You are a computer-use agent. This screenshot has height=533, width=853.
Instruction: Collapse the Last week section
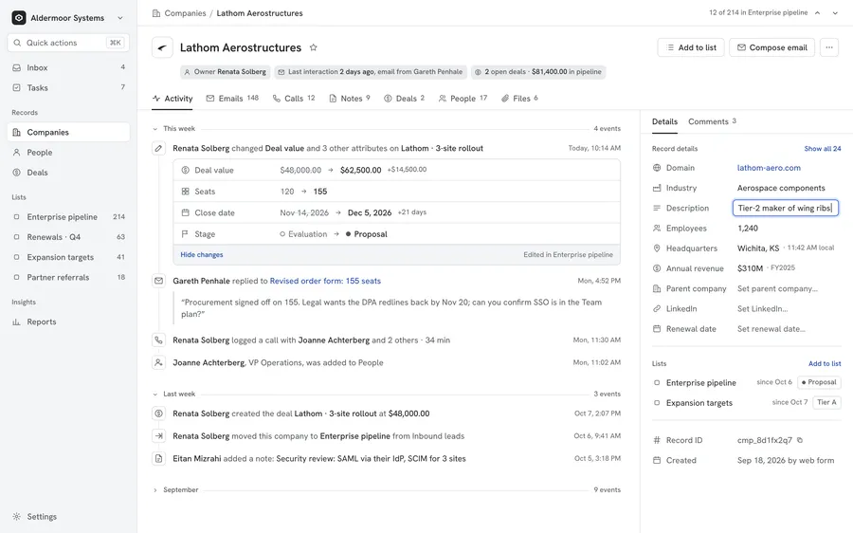coord(155,395)
